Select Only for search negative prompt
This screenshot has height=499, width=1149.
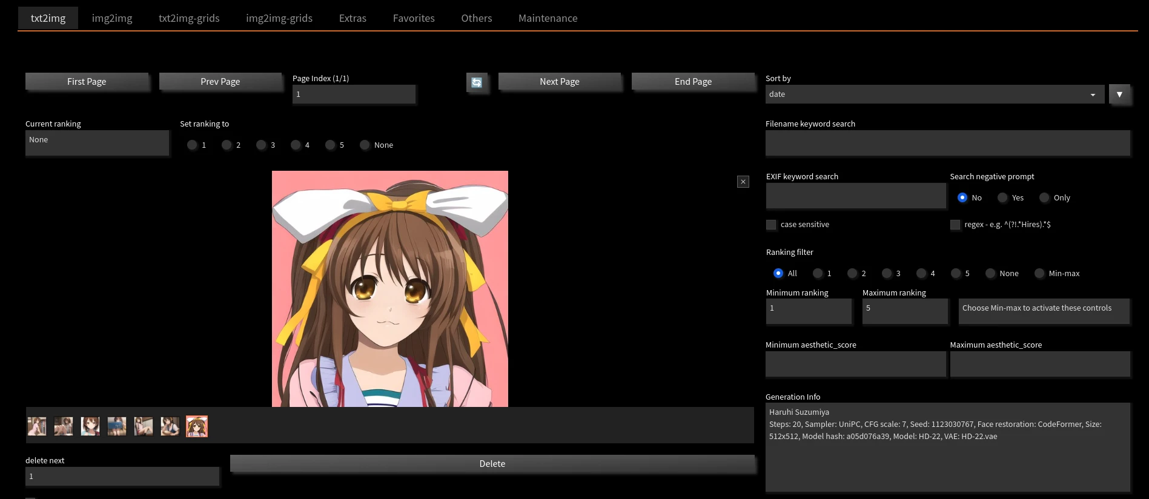[x=1044, y=198]
